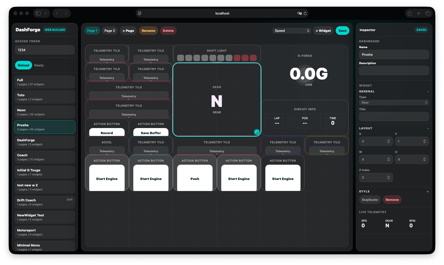Switch to Page 2 tab
The image size is (444, 265).
110,31
